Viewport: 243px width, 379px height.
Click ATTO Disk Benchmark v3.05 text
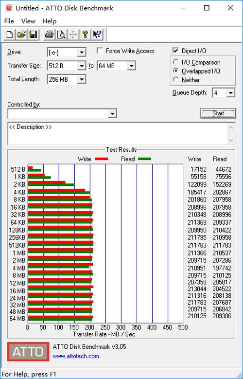coord(89,346)
